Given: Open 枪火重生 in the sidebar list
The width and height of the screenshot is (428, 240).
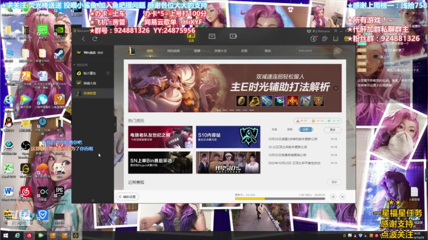Looking at the screenshot, I should point(93,73).
